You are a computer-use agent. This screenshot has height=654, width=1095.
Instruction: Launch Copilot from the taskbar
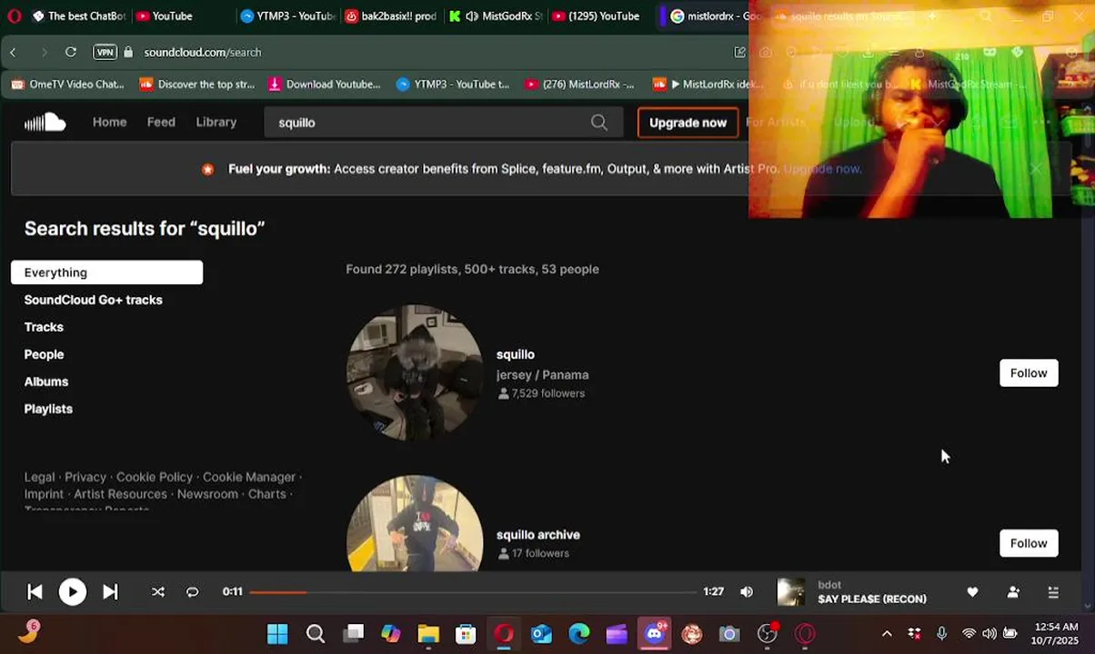391,634
